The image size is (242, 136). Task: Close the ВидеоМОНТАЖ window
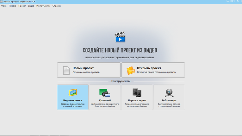pyautogui.click(x=238, y=1)
